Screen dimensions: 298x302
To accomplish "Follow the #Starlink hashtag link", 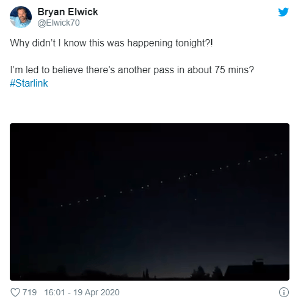I will click(x=29, y=83).
